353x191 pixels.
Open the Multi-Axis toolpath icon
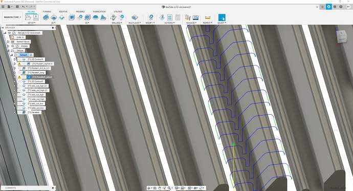(x=135, y=17)
